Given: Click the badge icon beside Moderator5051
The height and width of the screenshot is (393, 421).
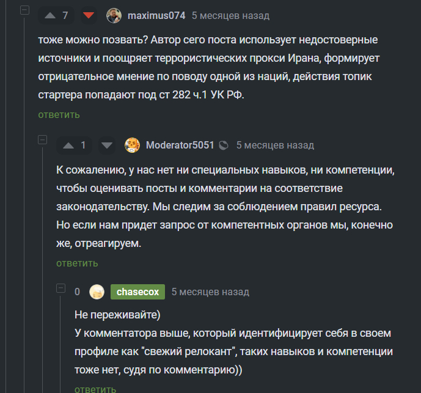Looking at the screenshot, I should click(x=224, y=145).
